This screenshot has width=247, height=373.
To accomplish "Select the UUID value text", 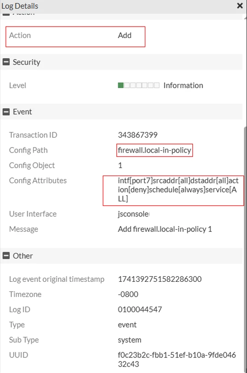I will 176,359.
